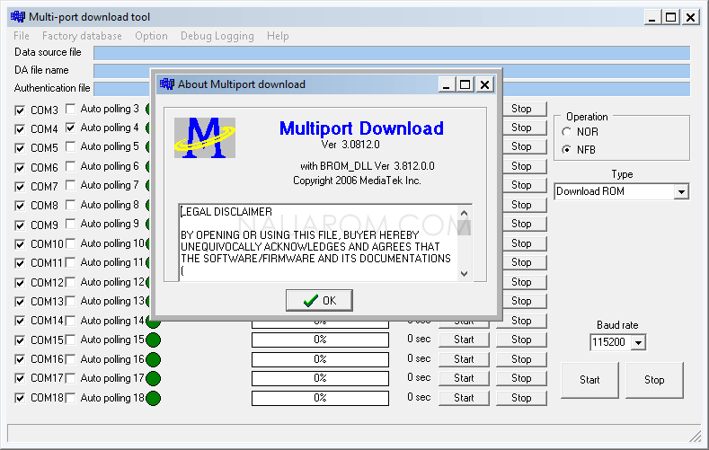Click the COM15 progress bar showing 0%
Image resolution: width=709 pixels, height=450 pixels.
click(320, 340)
